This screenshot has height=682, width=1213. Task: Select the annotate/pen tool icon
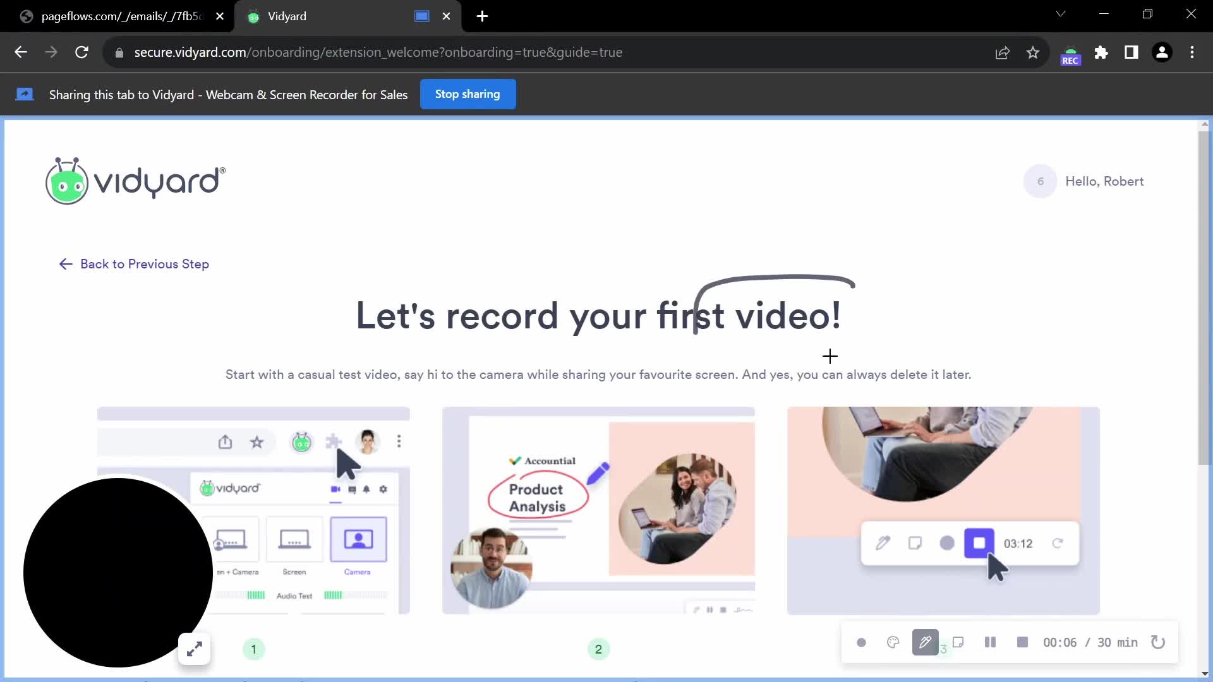tap(925, 642)
